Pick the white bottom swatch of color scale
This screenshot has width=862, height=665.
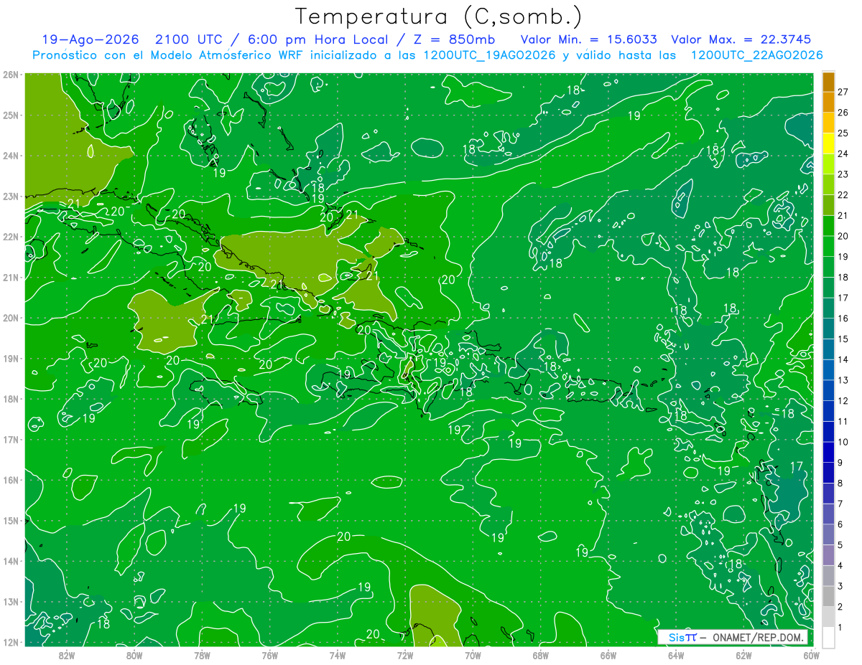click(x=828, y=636)
